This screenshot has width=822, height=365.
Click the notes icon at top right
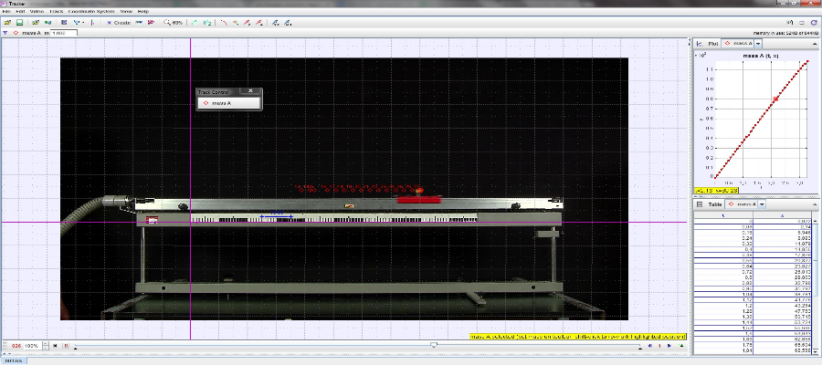[x=791, y=23]
